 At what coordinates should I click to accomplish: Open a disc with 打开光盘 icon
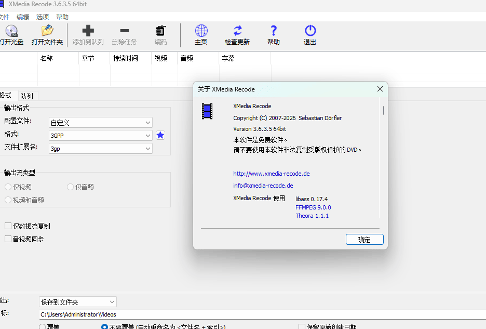11,31
